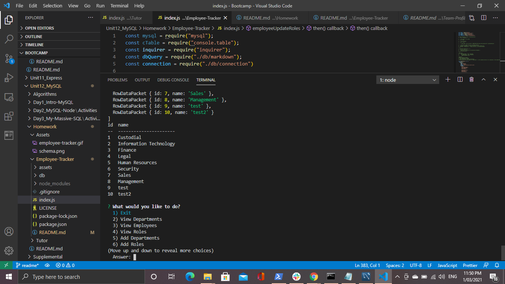Click the terminal panel scrollbar thumb
505x284 pixels.
503,253
